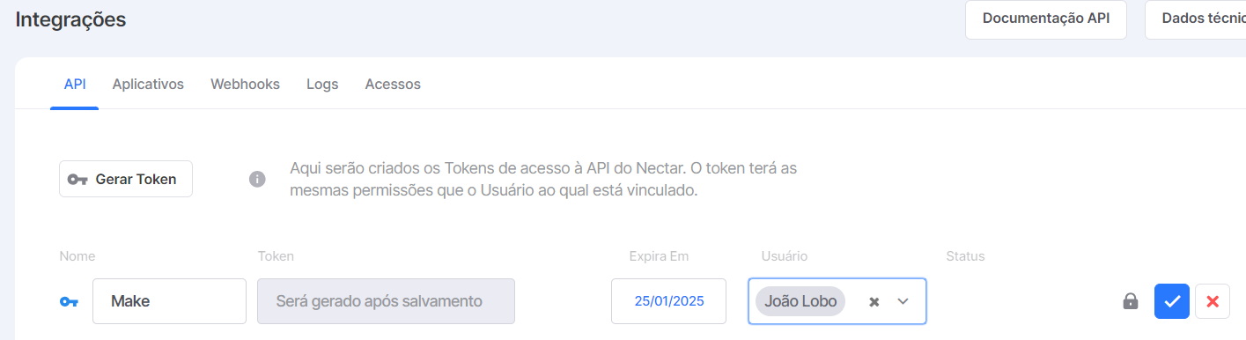
Task: Click the disabled Token field placeholder
Action: point(386,301)
